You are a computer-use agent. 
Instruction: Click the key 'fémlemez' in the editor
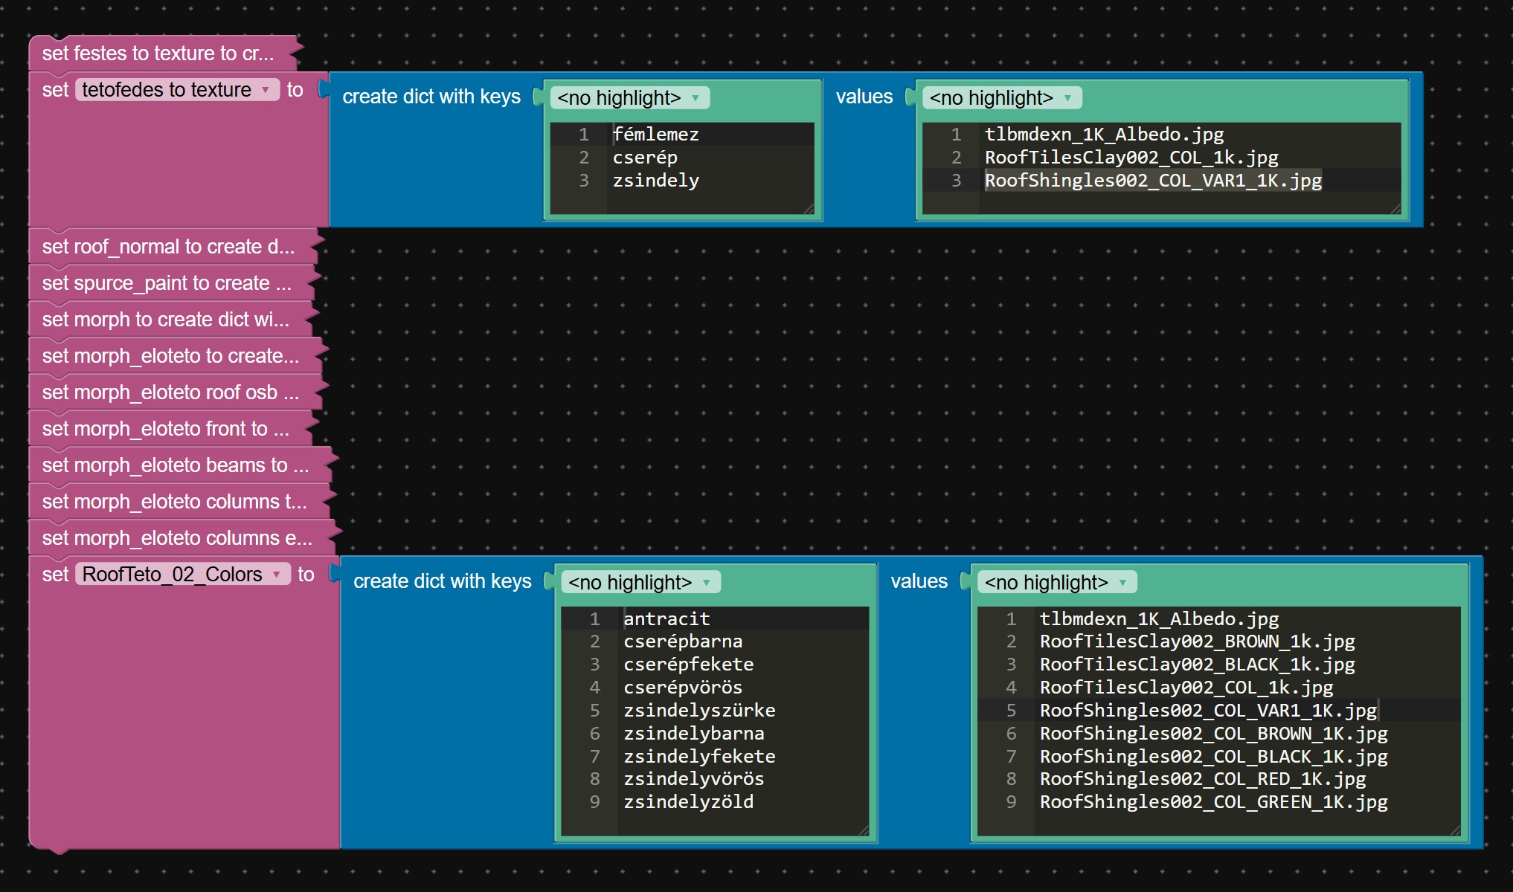[x=655, y=135]
